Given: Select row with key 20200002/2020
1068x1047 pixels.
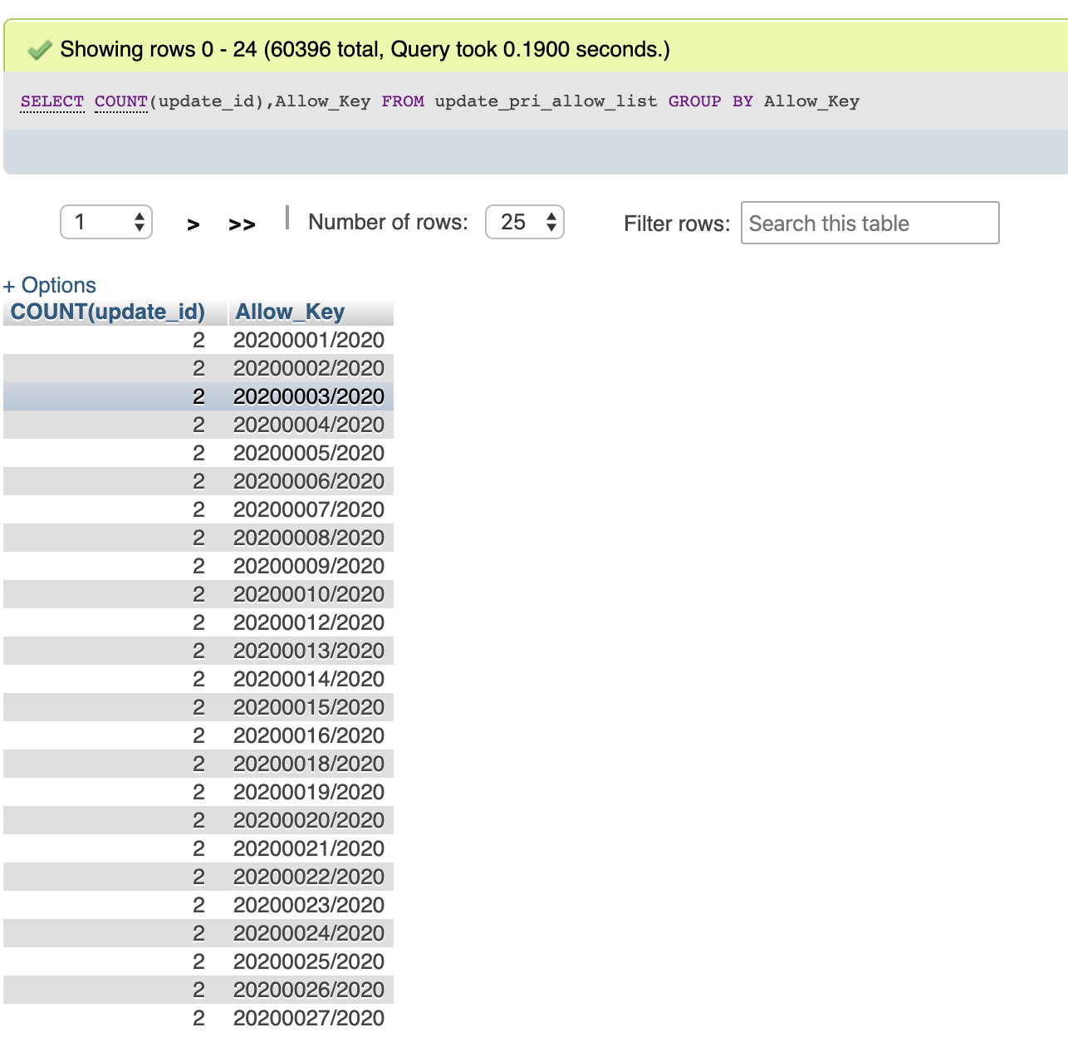Looking at the screenshot, I should pyautogui.click(x=198, y=368).
